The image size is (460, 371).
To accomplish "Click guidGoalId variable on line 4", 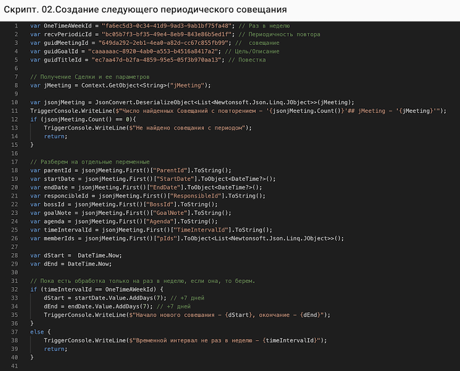I will tap(61, 51).
